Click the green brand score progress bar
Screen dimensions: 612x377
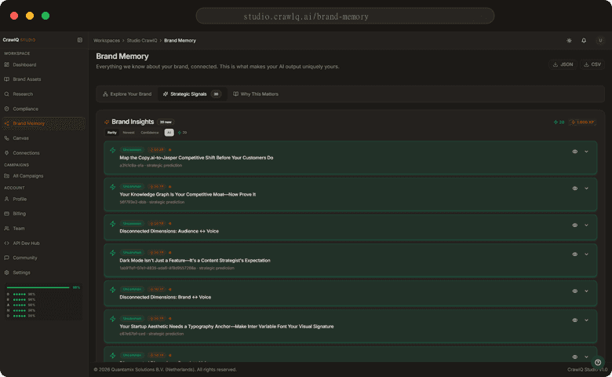[38, 287]
